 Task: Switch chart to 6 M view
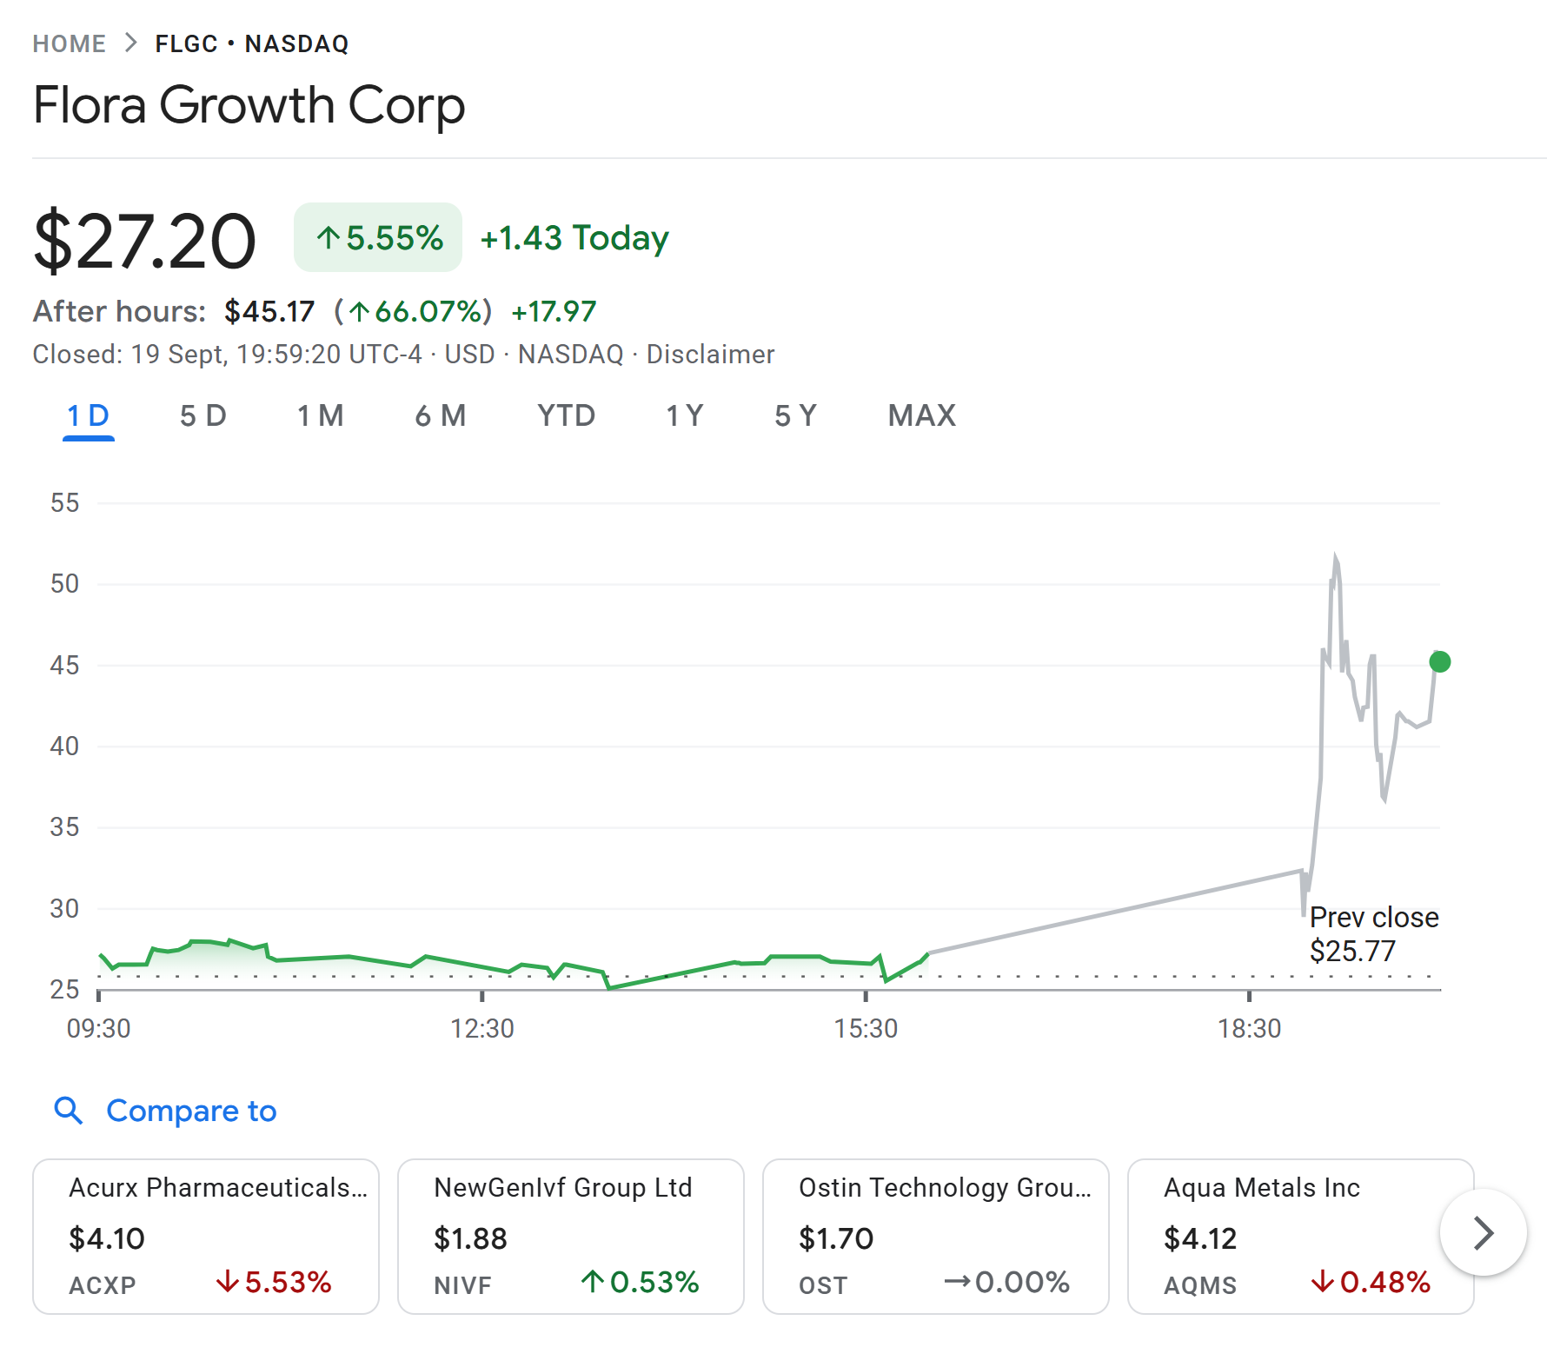440,415
